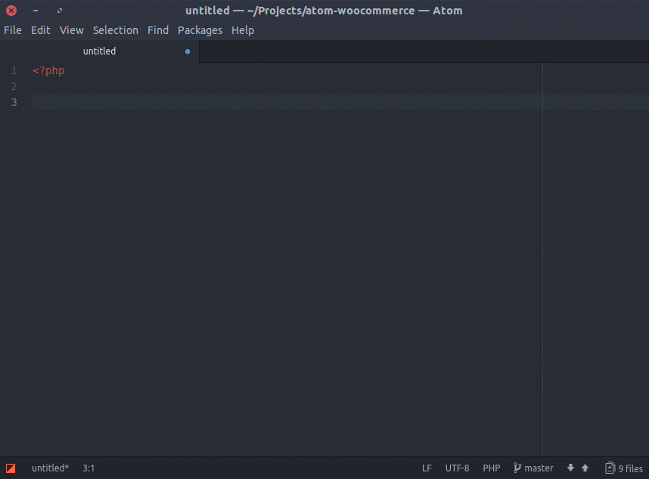Click the 3:1 cursor position indicator
This screenshot has width=649, height=479.
click(88, 468)
